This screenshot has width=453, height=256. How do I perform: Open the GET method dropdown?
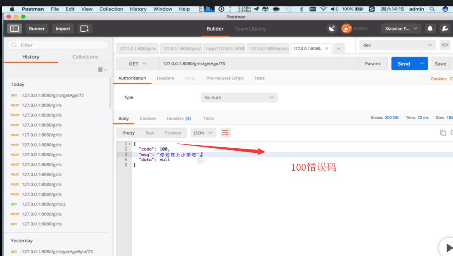click(x=138, y=63)
